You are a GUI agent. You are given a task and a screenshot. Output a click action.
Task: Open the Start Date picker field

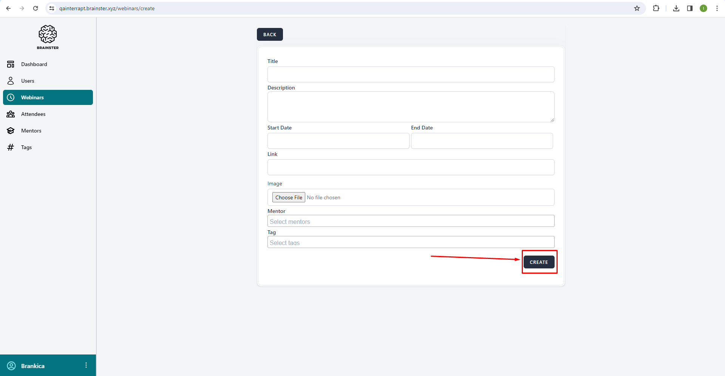338,141
